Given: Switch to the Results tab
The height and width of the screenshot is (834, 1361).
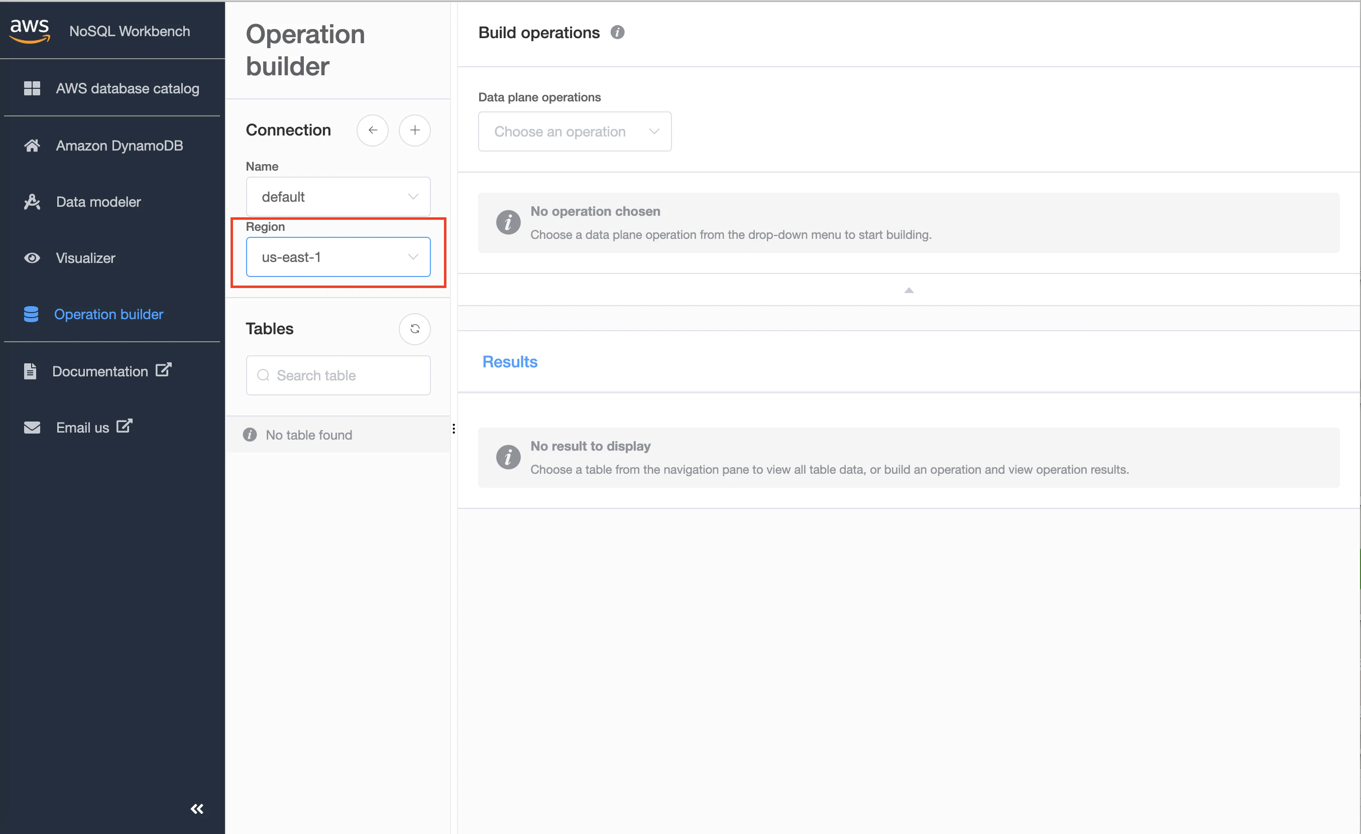Looking at the screenshot, I should pos(509,362).
